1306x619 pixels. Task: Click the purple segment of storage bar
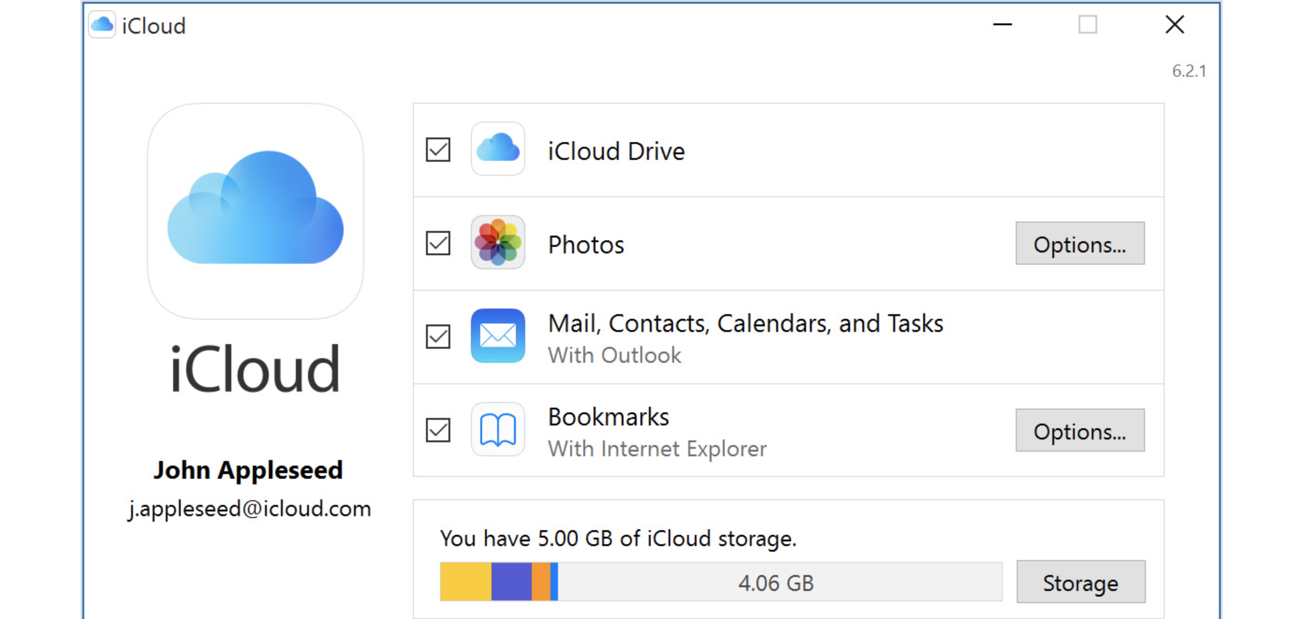511,582
